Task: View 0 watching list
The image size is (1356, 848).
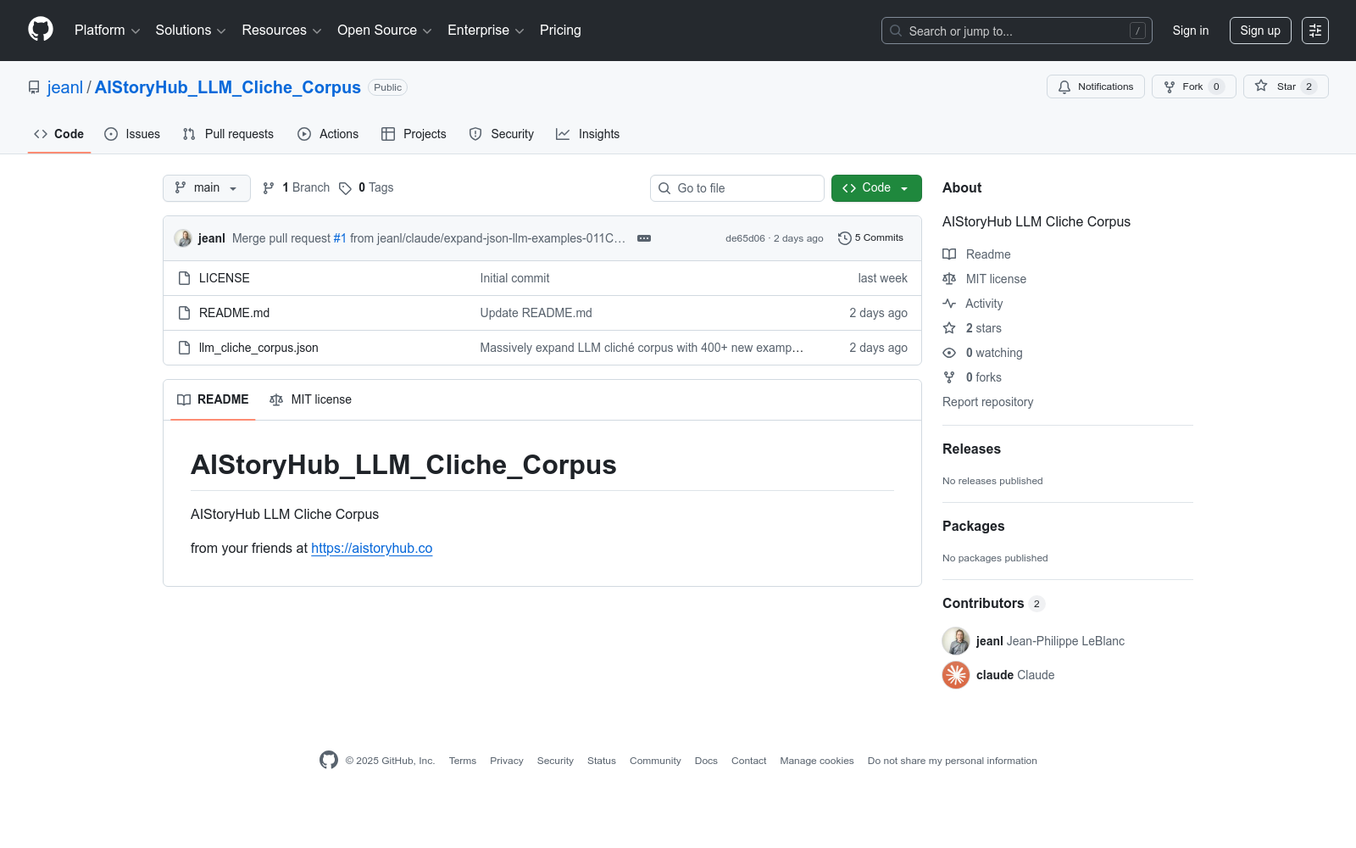Action: (x=982, y=353)
